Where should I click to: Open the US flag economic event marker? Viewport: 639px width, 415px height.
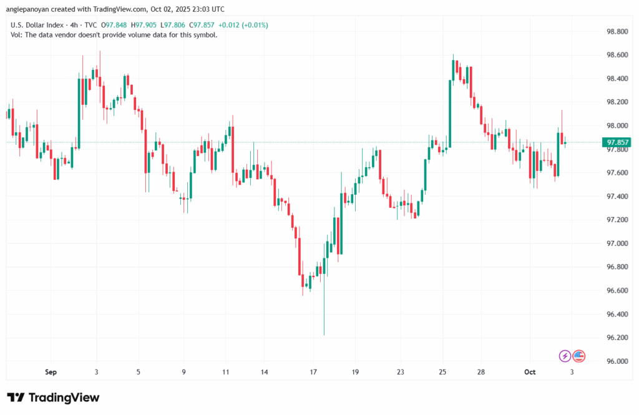pyautogui.click(x=578, y=356)
